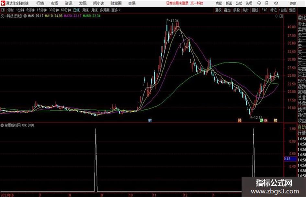Open the 发现 menu
Image resolution: width=306 pixels, height=197 pixels.
coord(83,3)
